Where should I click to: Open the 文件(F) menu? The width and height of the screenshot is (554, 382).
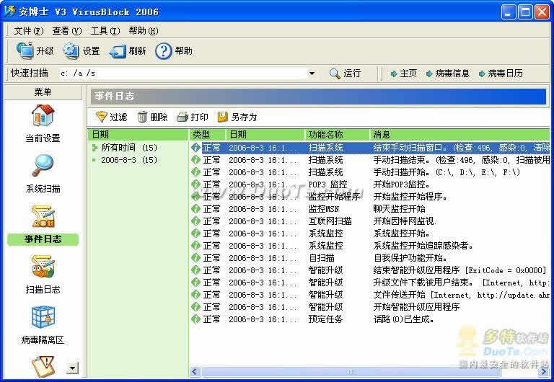click(x=29, y=31)
